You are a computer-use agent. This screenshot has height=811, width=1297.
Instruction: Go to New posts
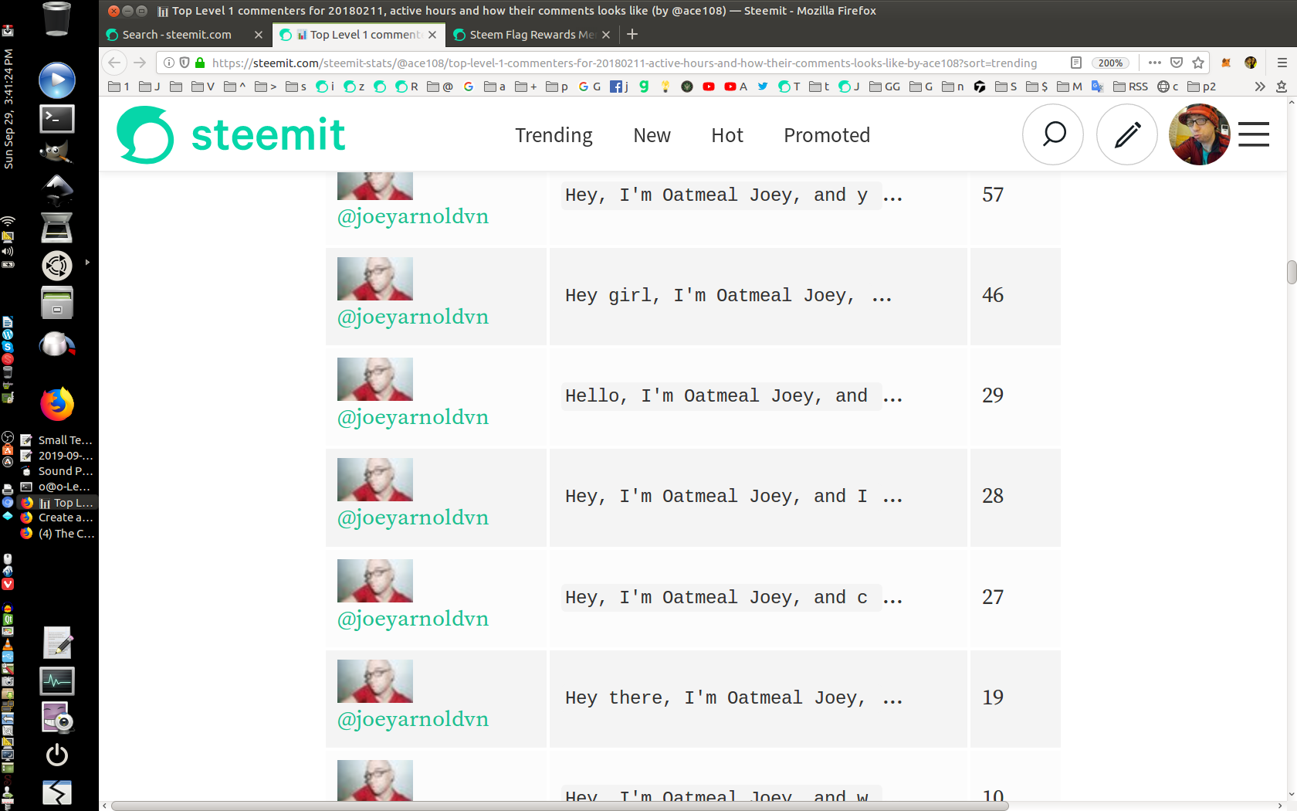(x=652, y=135)
